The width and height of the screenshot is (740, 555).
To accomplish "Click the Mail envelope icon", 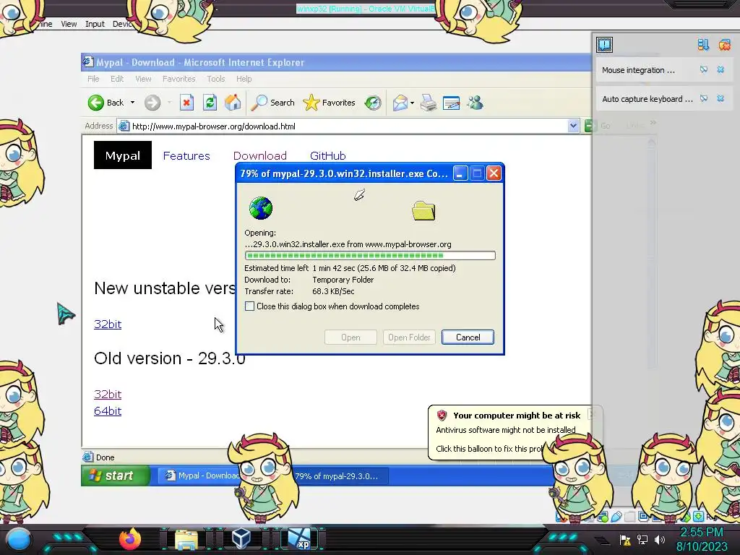I will (400, 103).
